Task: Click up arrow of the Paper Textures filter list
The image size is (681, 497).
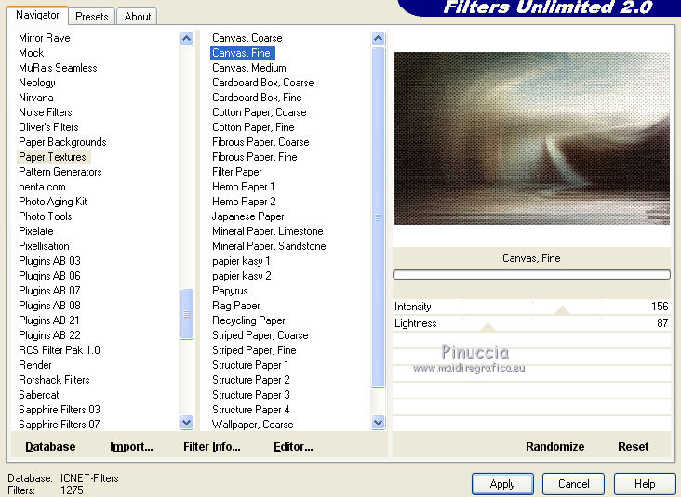Action: [378, 39]
